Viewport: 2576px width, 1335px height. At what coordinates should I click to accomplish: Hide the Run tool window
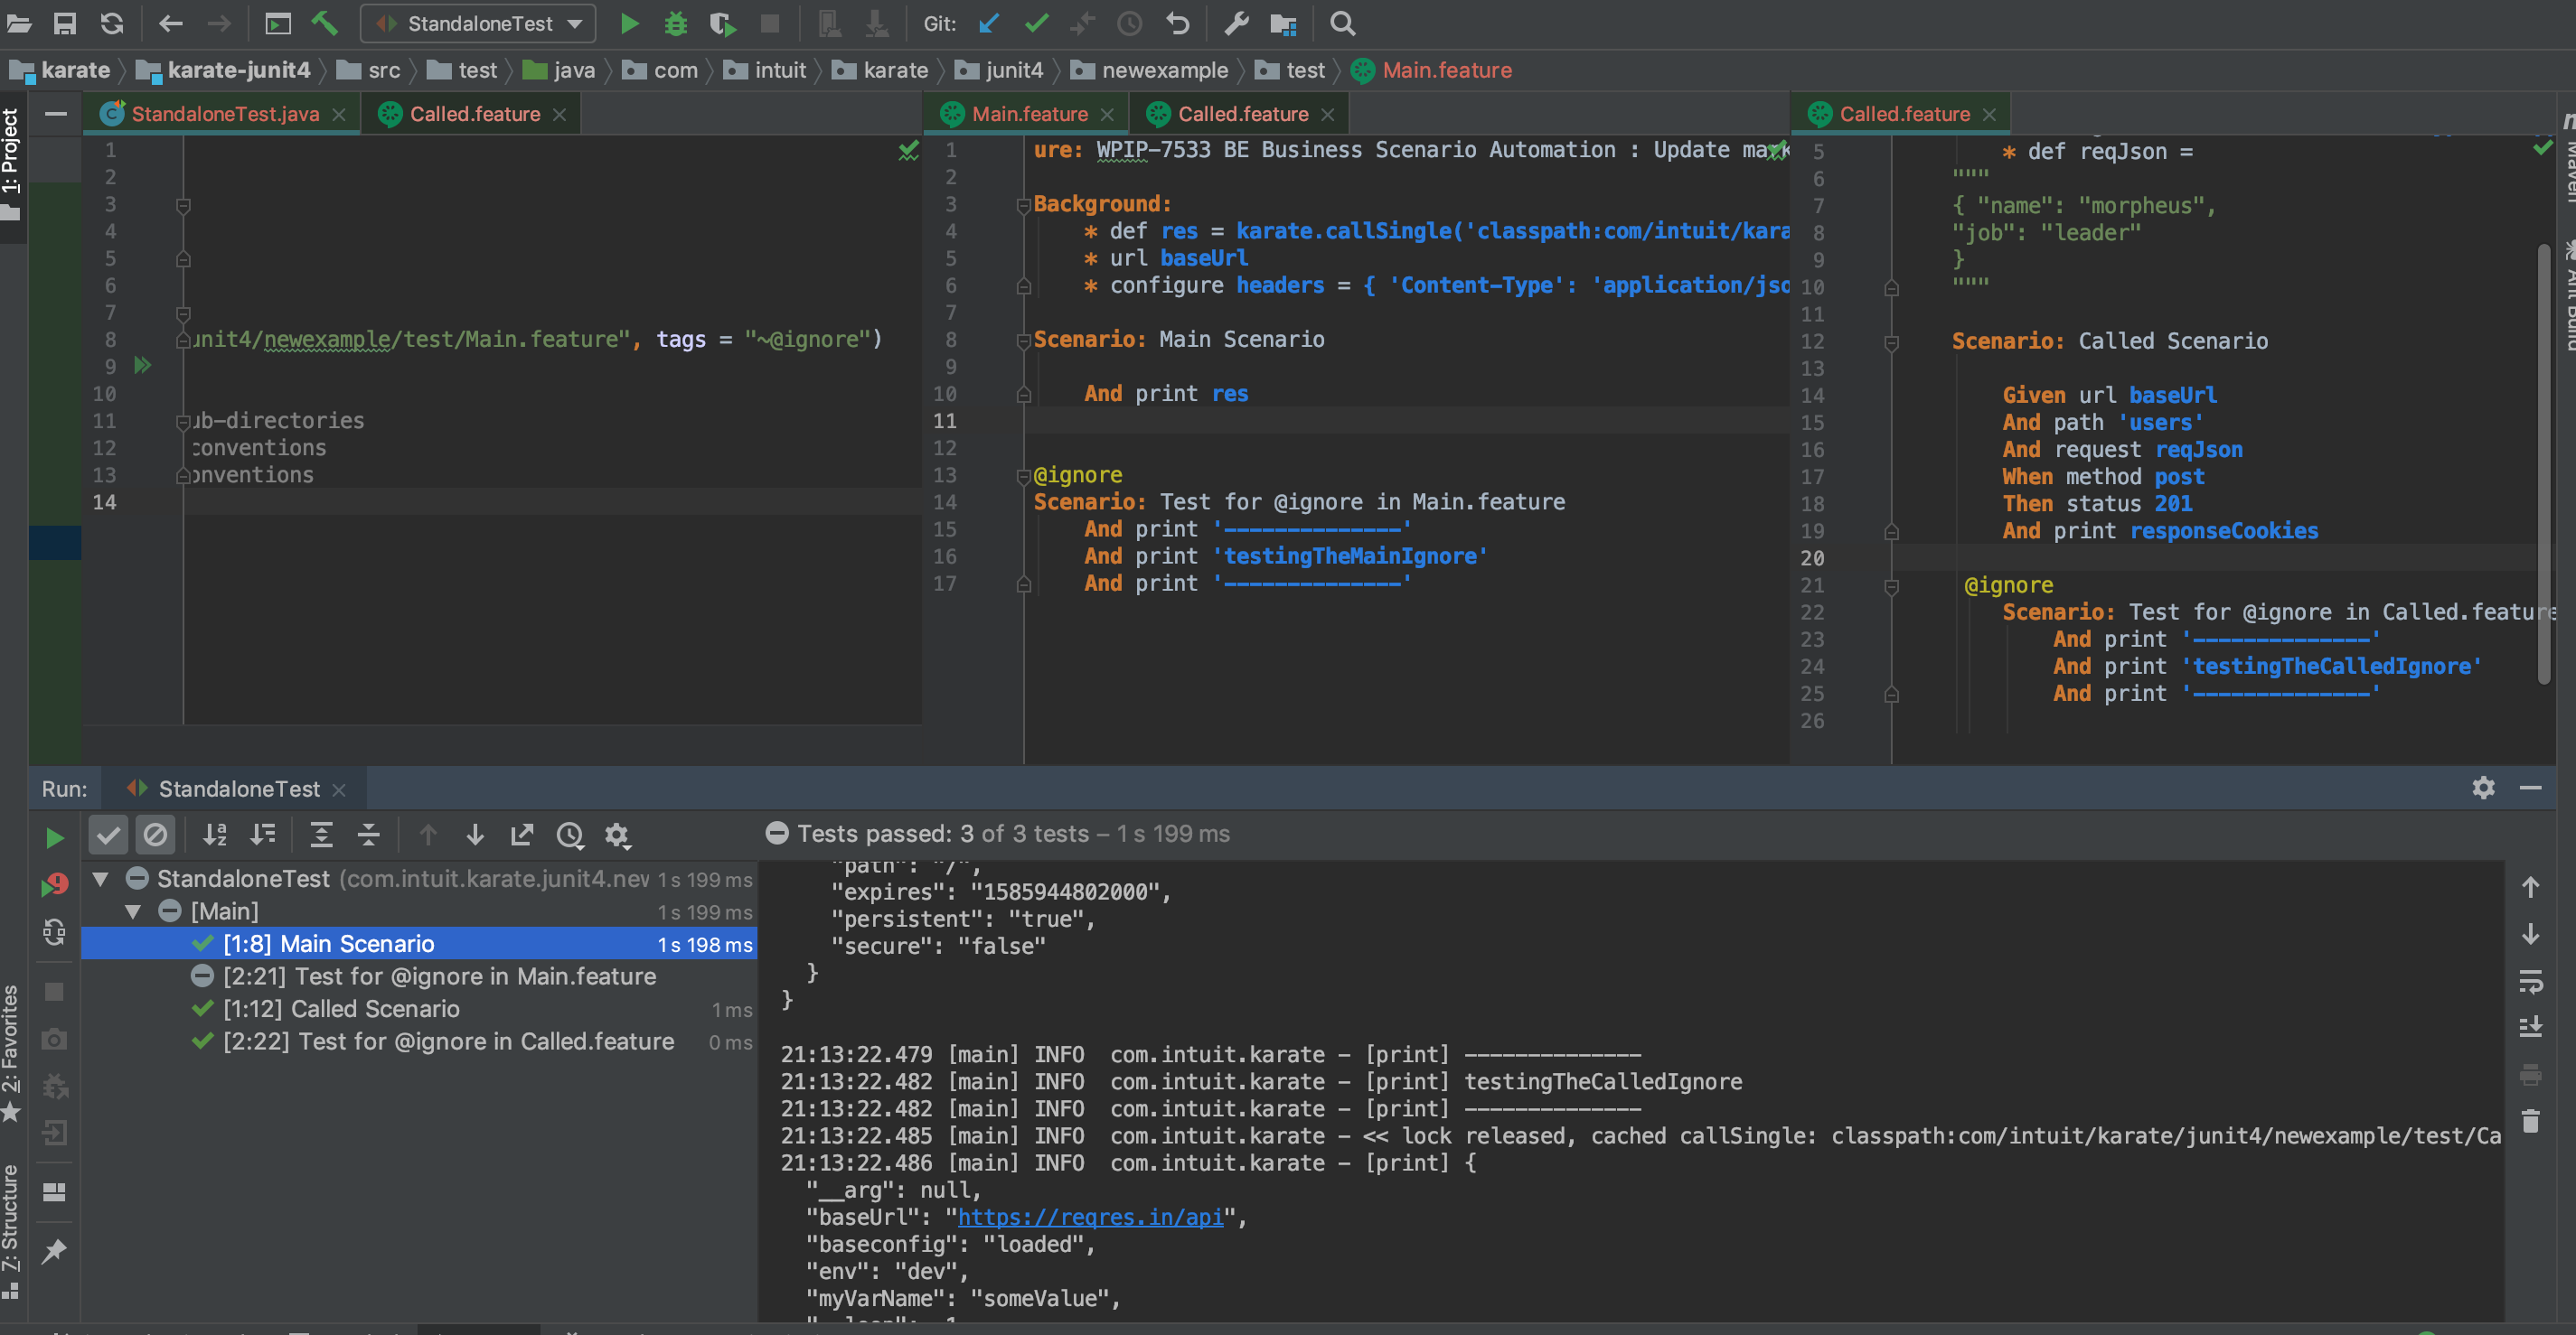[x=2530, y=788]
